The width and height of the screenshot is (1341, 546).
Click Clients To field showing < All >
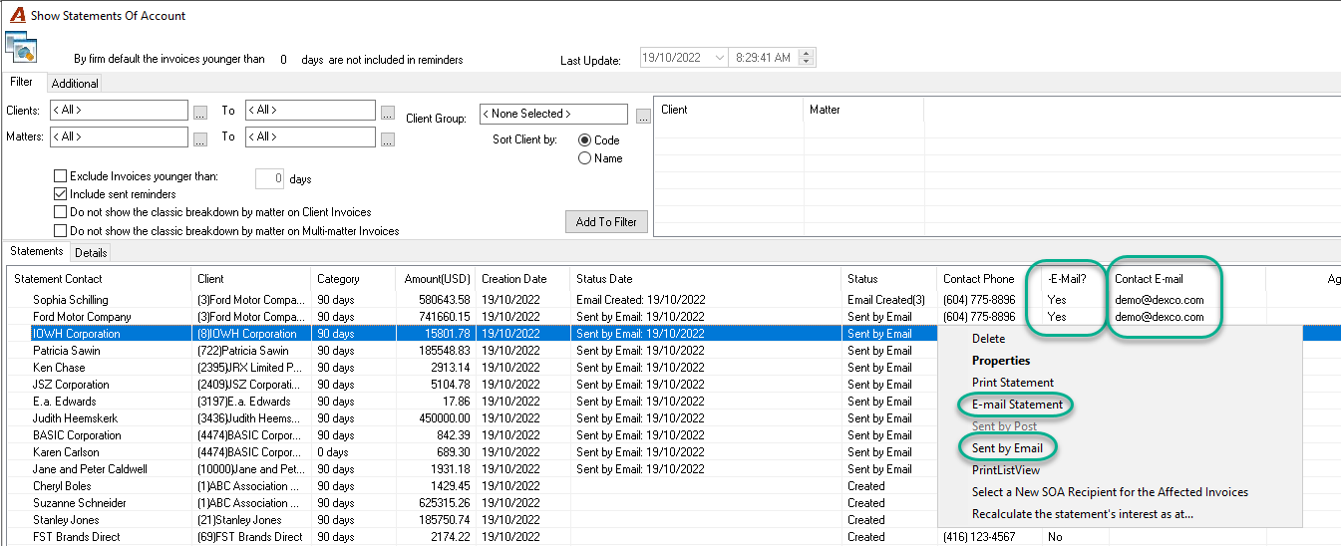pyautogui.click(x=310, y=111)
